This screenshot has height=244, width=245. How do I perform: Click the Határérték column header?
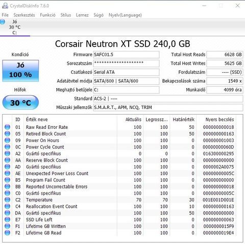(x=184, y=120)
